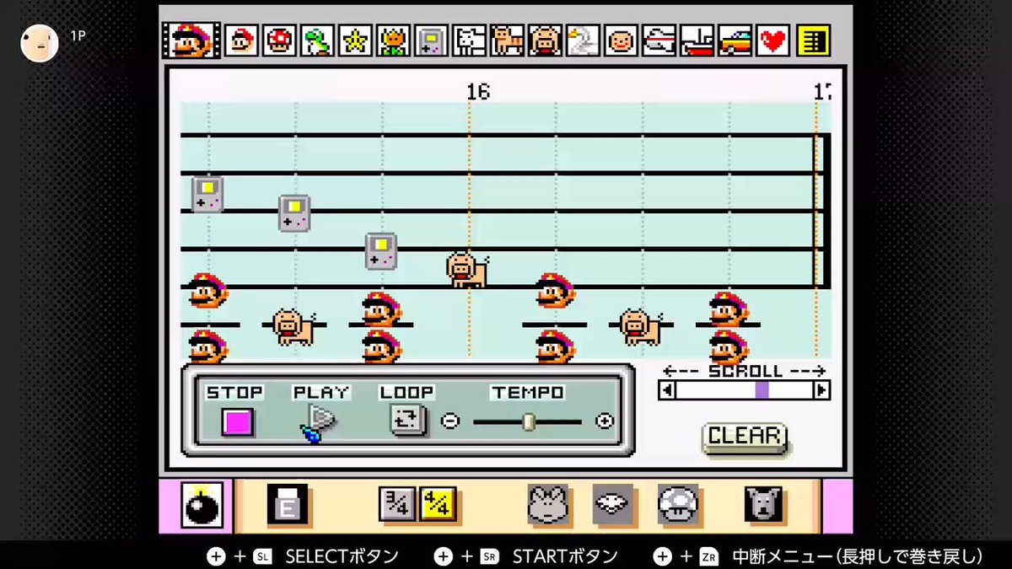Pick the baby face instrument
The image size is (1012, 569).
point(621,40)
